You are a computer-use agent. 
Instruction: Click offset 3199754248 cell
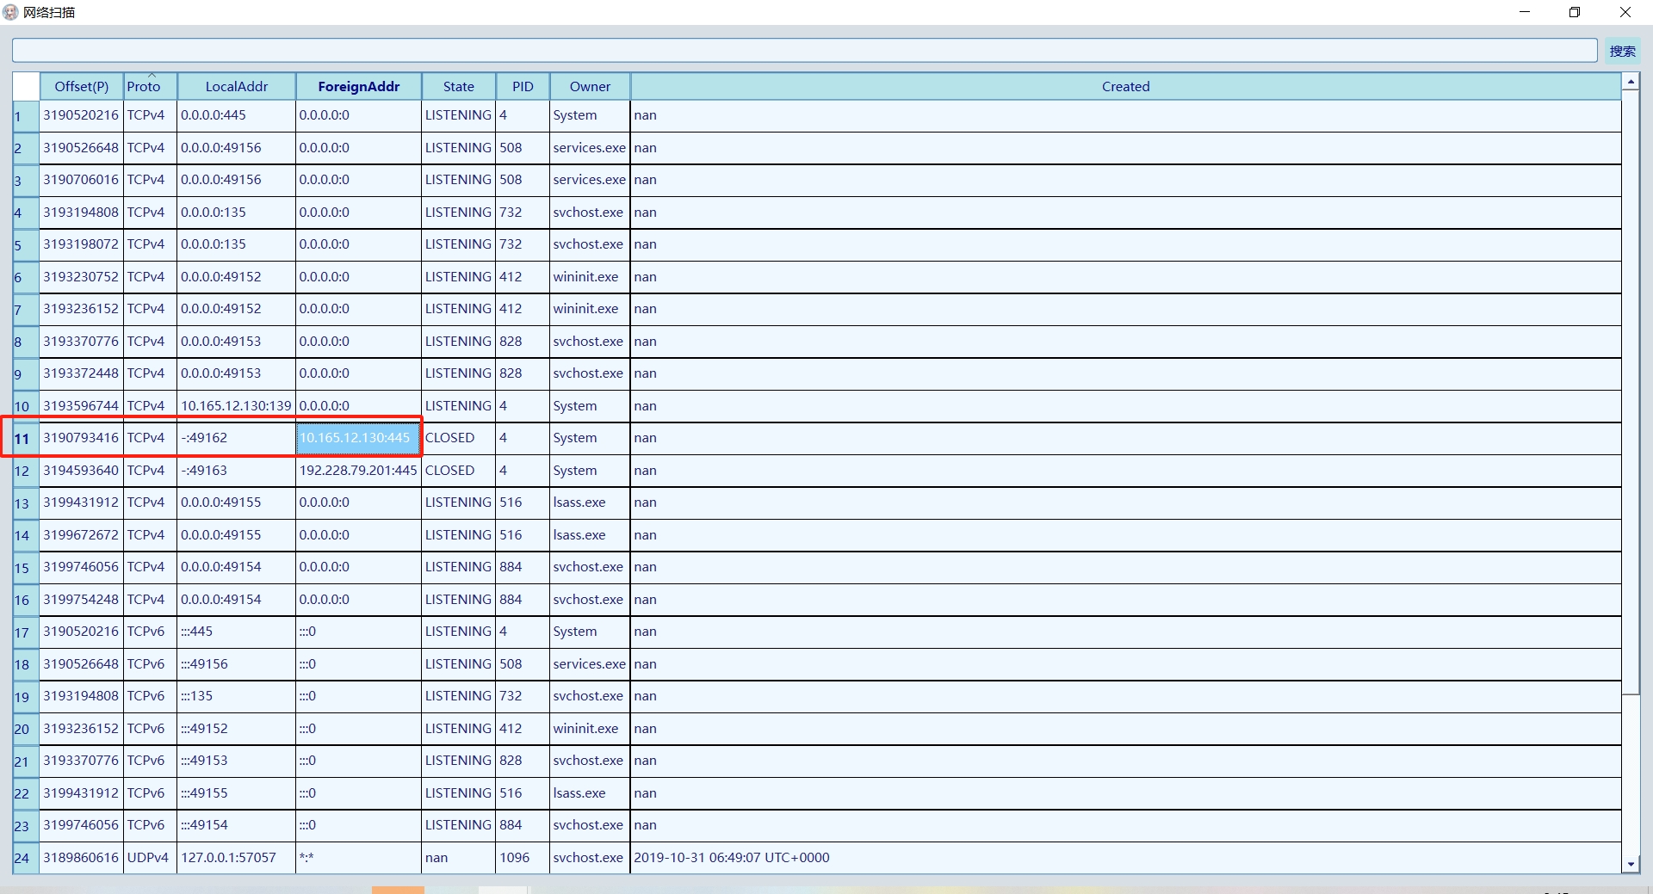[x=81, y=600]
